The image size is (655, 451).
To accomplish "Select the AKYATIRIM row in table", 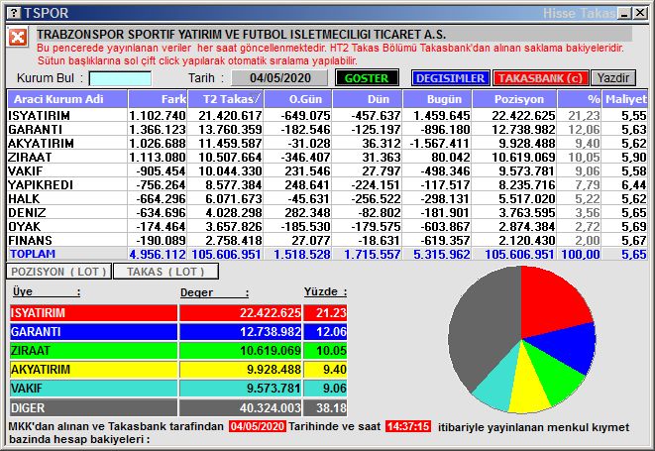I will click(327, 143).
